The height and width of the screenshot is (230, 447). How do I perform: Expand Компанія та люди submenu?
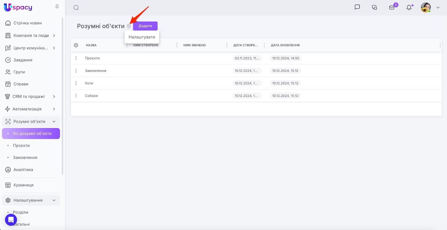54,35
